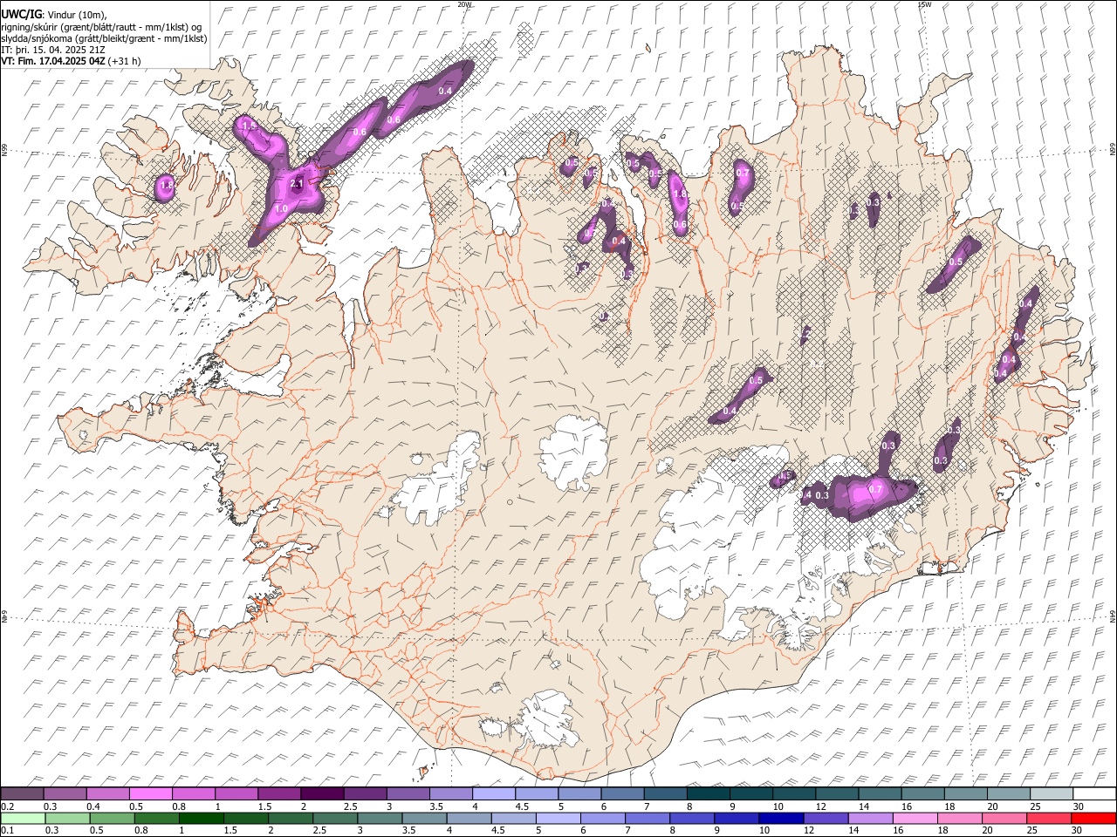Click the 1.8 precipitation label in the Westfjords
The height and width of the screenshot is (837, 1117).
[x=166, y=186]
